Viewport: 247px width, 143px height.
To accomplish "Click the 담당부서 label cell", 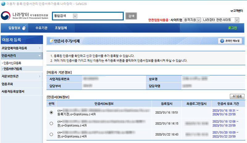I will point(64,86).
